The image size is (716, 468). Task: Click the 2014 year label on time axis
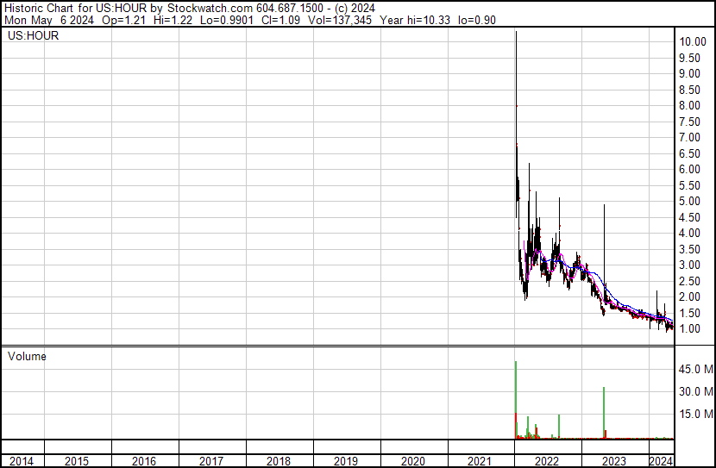[x=21, y=461]
